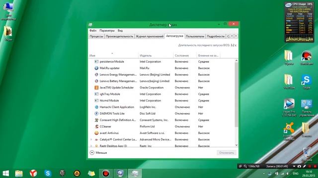Click the Hamachi Client Application icon
This screenshot has width=318, height=178.
click(96, 107)
